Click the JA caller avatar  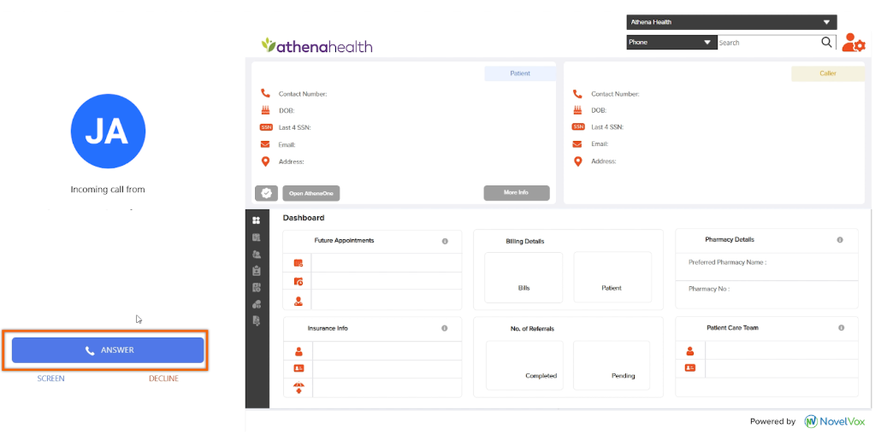[108, 131]
